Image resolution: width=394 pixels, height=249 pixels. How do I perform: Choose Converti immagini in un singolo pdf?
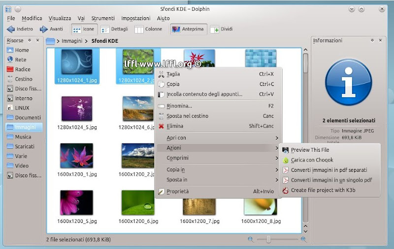(x=331, y=180)
